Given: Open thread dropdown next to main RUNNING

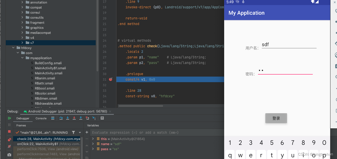Looking at the screenshot, I should pos(80,132).
